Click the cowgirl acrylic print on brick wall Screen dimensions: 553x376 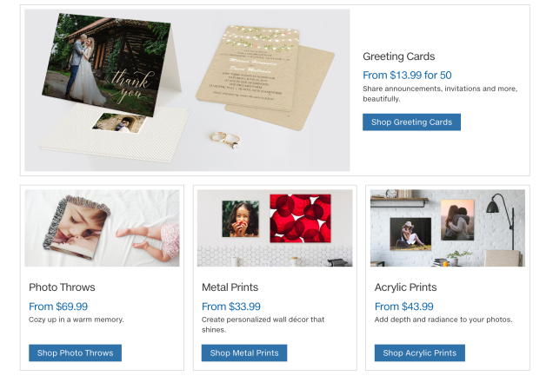point(410,234)
